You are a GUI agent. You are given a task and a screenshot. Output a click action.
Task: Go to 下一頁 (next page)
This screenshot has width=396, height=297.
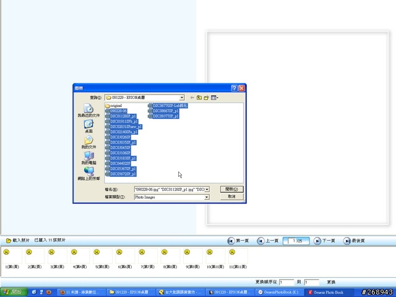324,241
